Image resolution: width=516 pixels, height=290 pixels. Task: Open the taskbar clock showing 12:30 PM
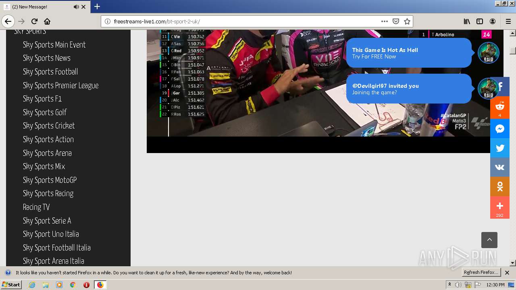[x=495, y=285]
